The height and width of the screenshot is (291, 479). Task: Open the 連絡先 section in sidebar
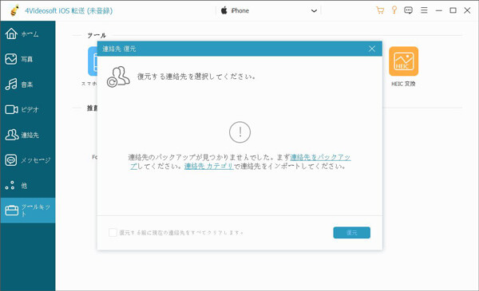click(27, 135)
